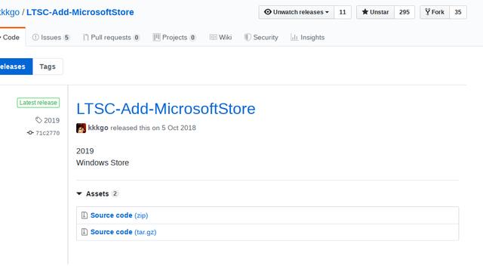This screenshot has height=272, width=483.
Task: Open the Insights tab
Action: 307,37
